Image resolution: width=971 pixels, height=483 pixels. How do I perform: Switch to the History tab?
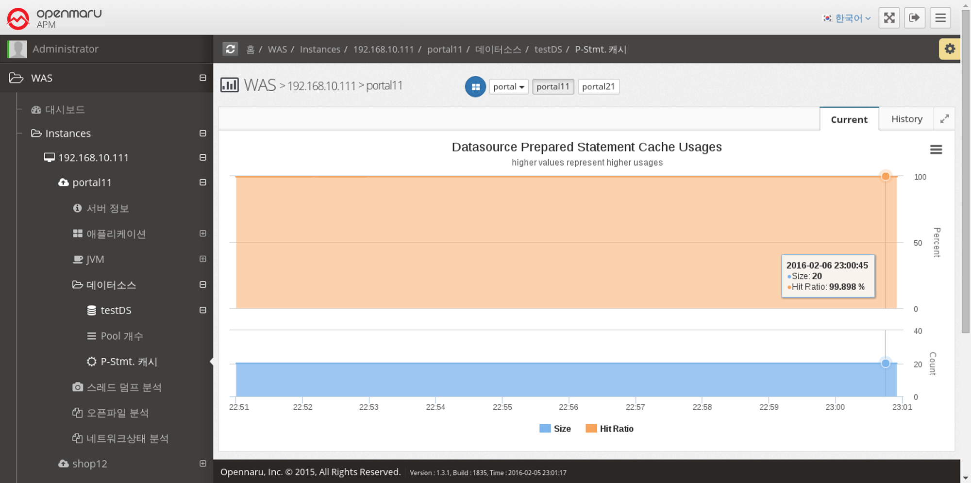906,119
